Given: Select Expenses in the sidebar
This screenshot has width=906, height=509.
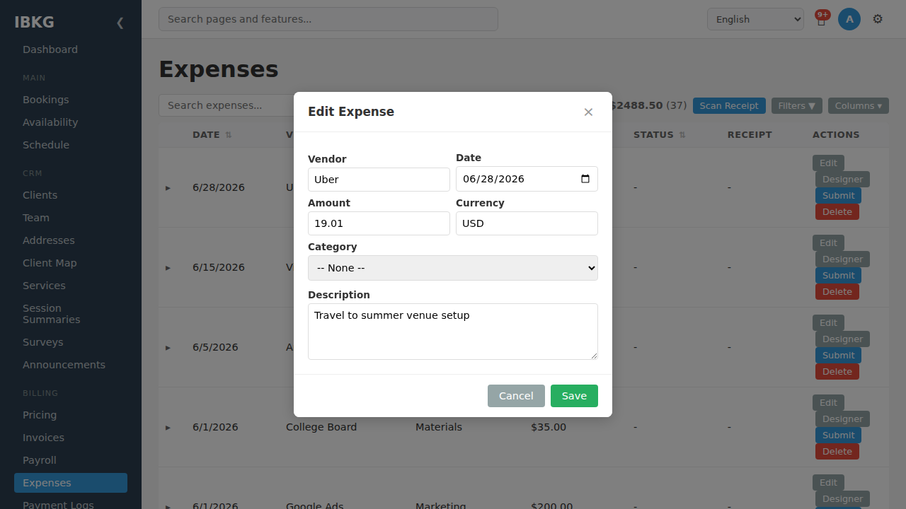Looking at the screenshot, I should 71,483.
